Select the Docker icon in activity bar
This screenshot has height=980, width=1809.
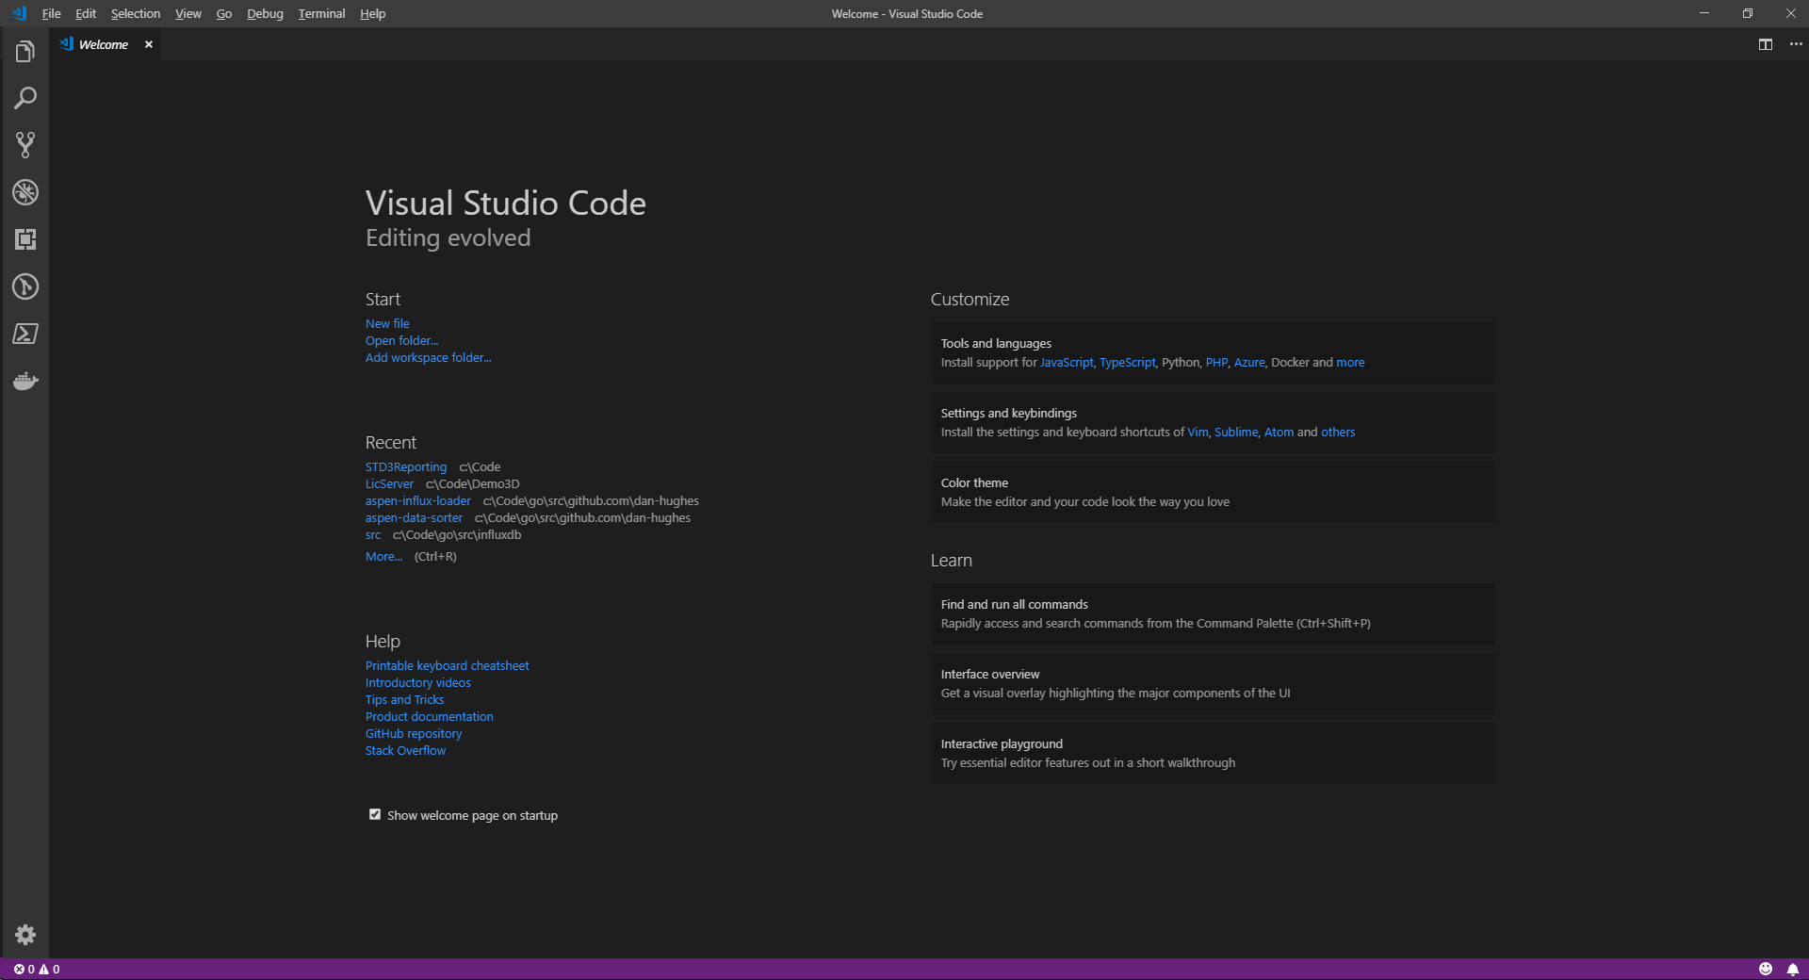click(x=24, y=381)
